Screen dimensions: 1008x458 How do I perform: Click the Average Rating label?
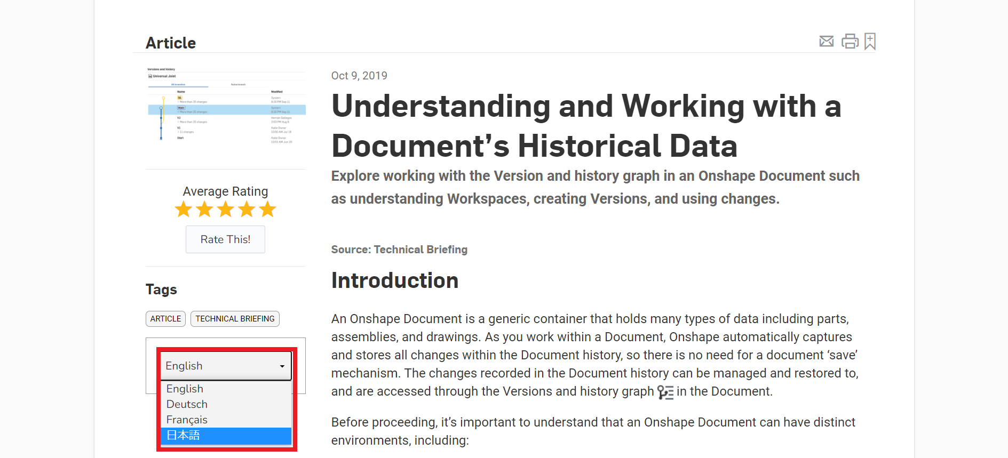click(x=225, y=191)
